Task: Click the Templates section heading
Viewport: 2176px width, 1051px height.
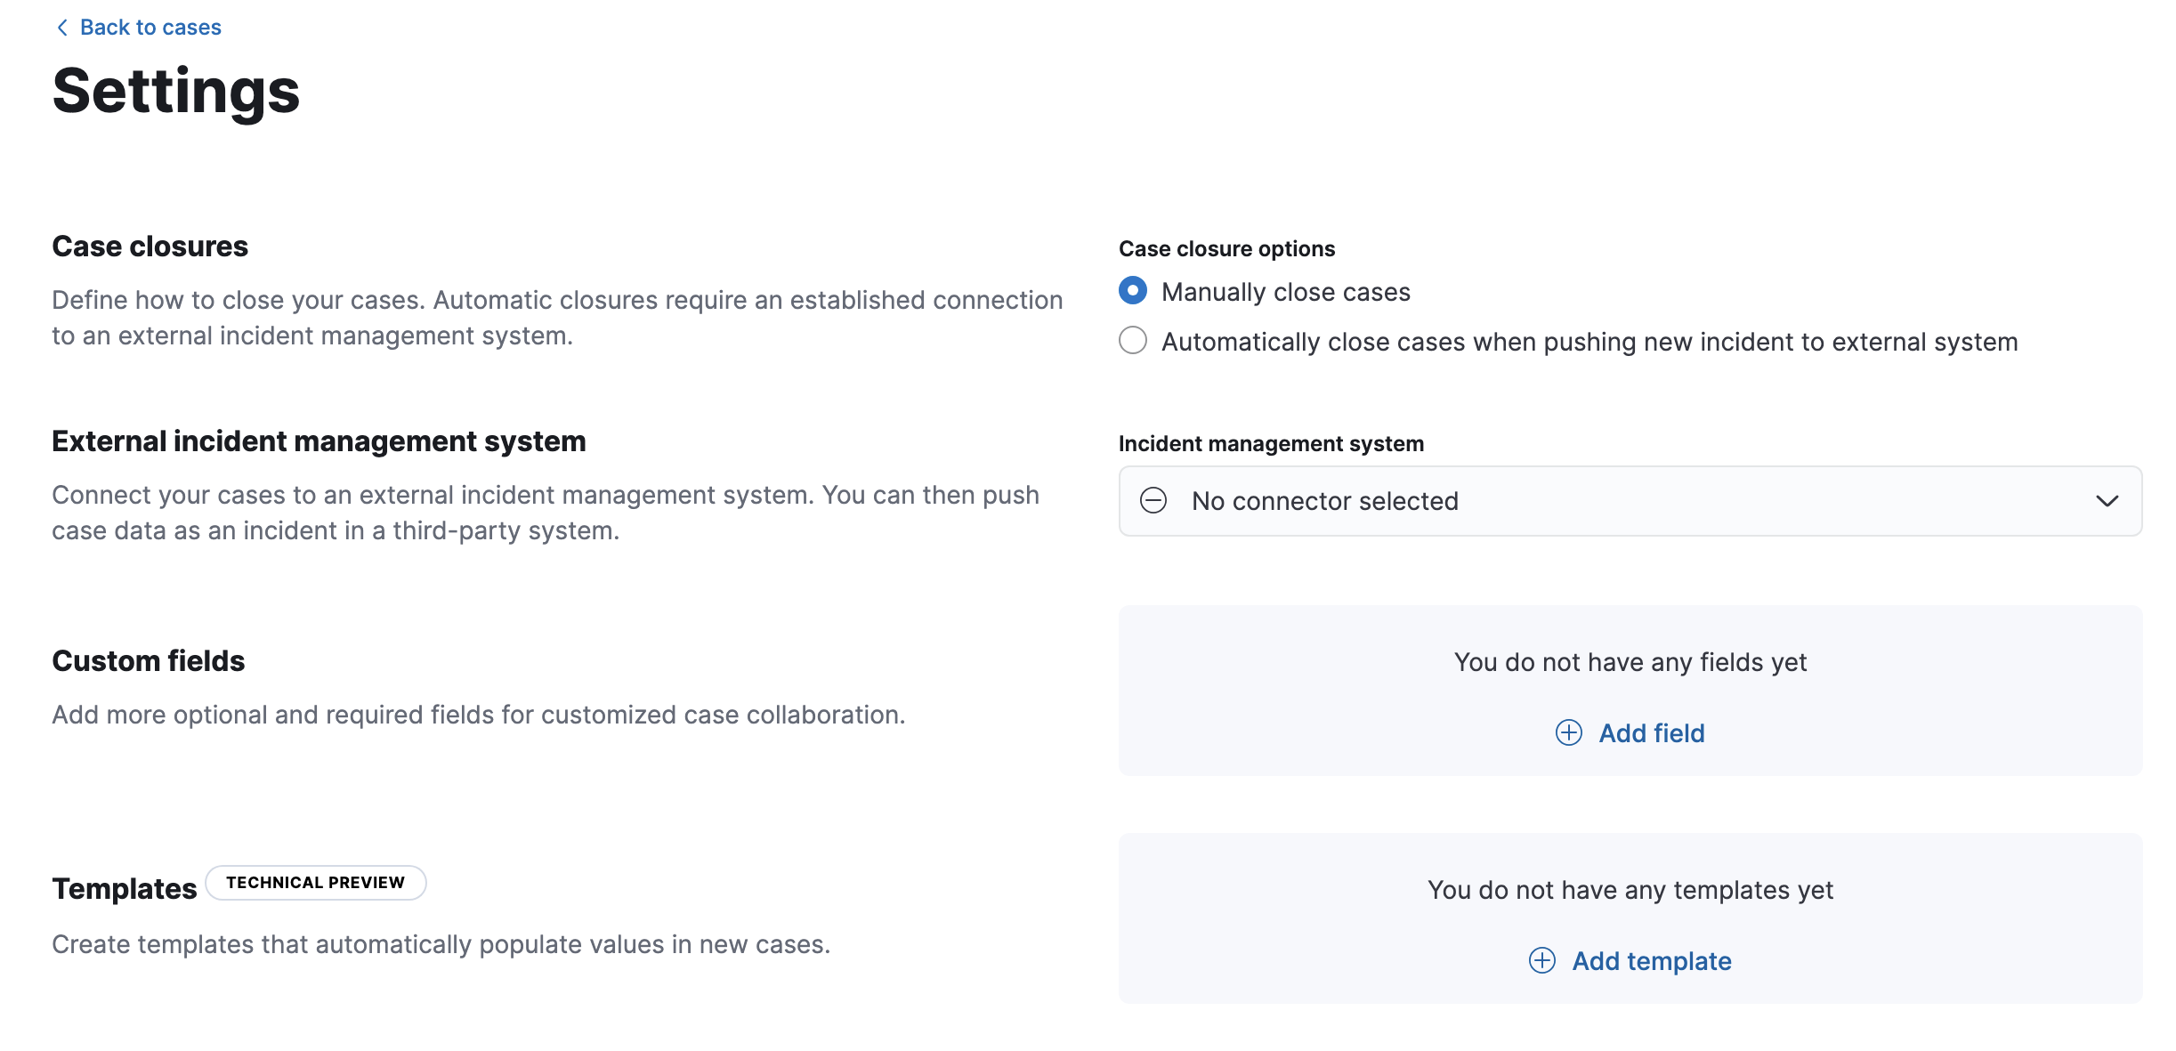Action: point(125,889)
